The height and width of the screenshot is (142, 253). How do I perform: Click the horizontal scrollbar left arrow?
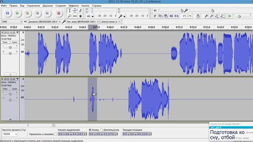[x=28, y=125]
